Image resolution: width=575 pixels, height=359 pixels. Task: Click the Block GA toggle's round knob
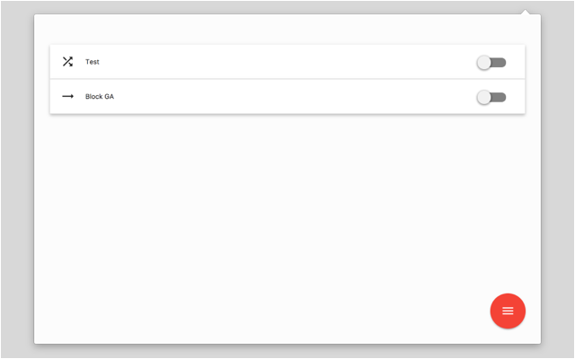(484, 97)
